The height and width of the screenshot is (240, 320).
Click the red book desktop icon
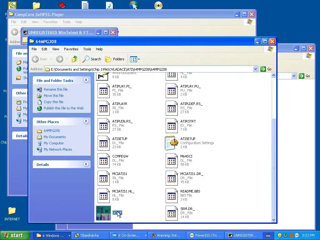62,5
